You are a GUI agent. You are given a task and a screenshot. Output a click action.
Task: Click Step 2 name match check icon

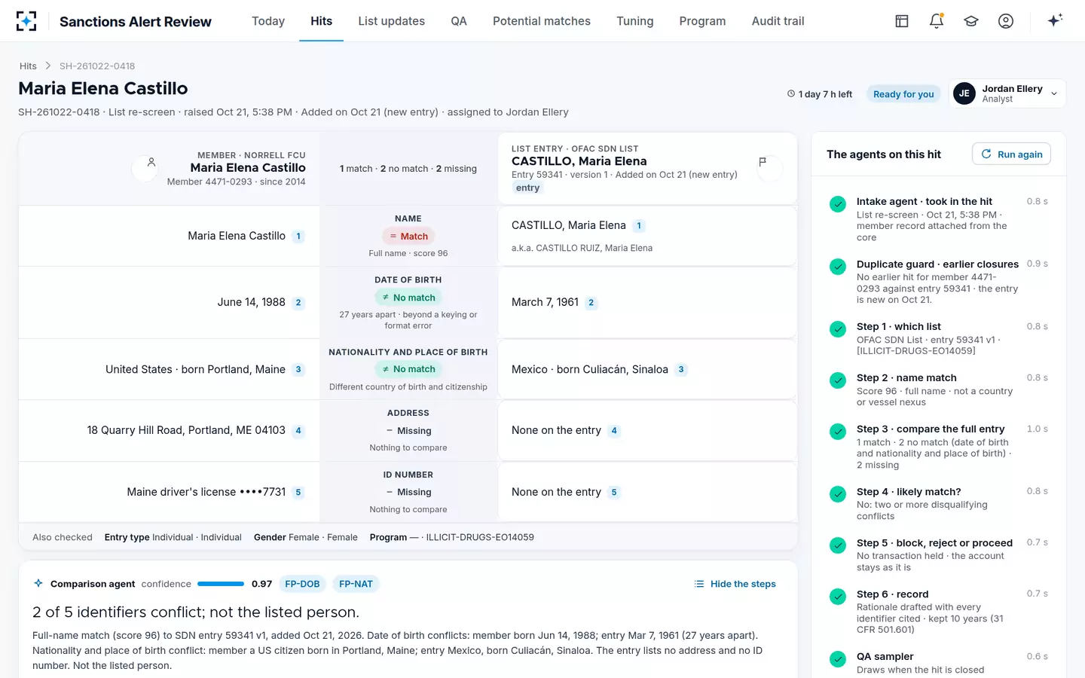pyautogui.click(x=838, y=380)
